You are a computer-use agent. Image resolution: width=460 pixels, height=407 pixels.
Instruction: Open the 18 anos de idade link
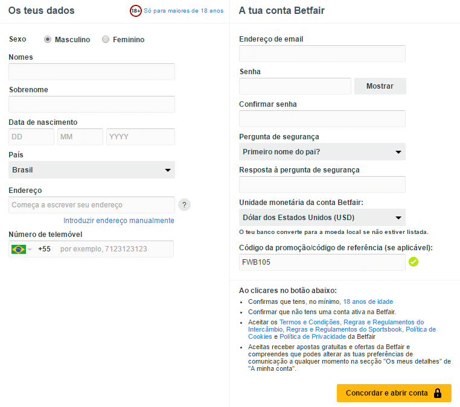368,302
